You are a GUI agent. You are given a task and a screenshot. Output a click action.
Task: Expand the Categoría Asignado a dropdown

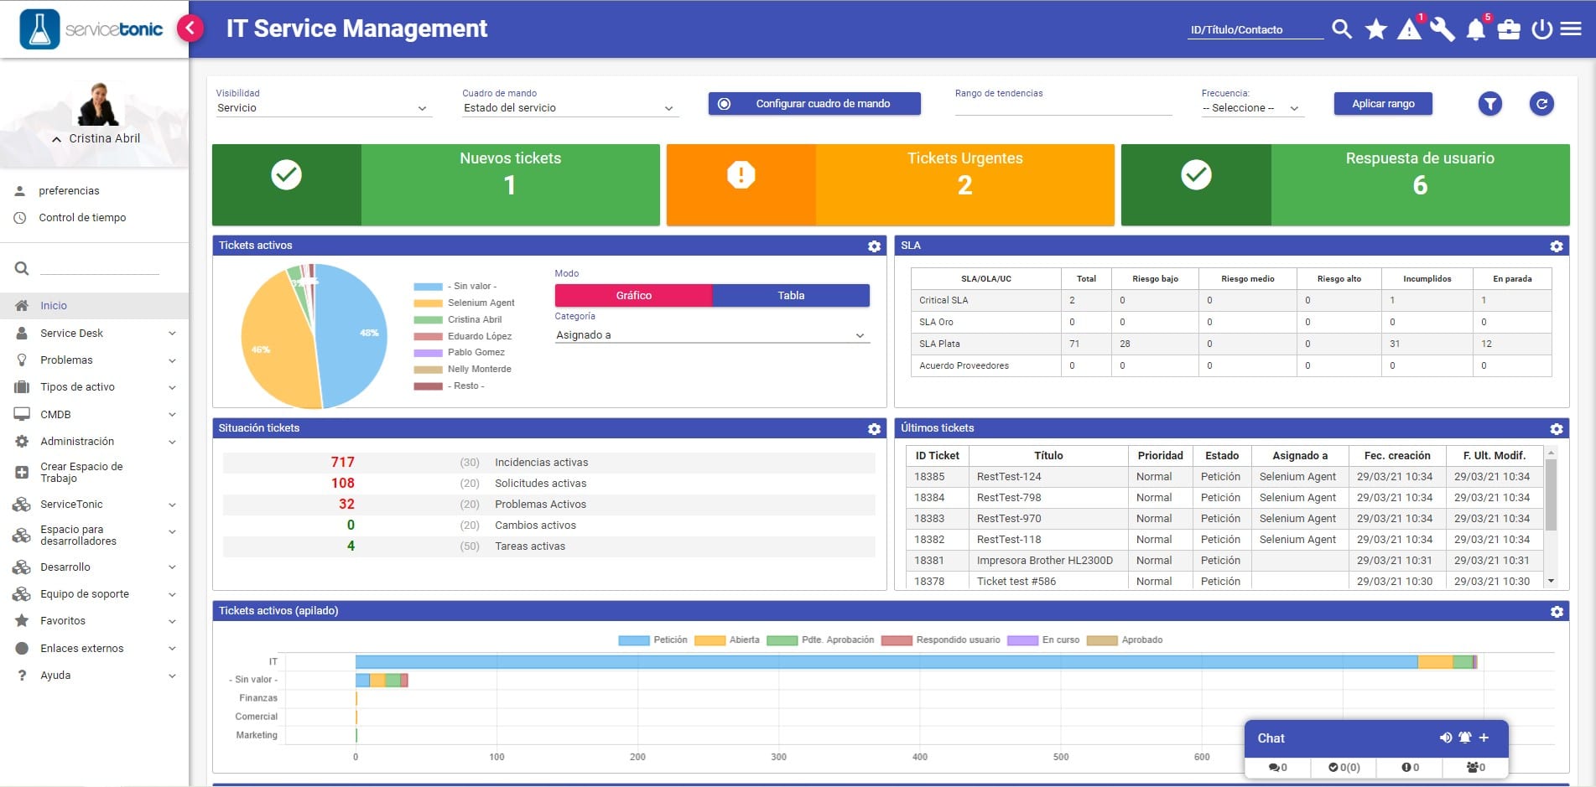(710, 335)
